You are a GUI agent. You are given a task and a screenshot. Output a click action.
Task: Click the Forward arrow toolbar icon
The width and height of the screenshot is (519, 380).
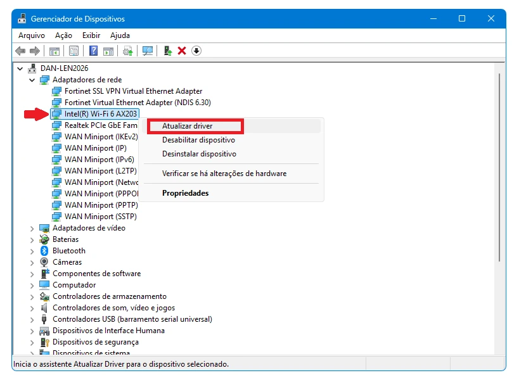point(35,51)
